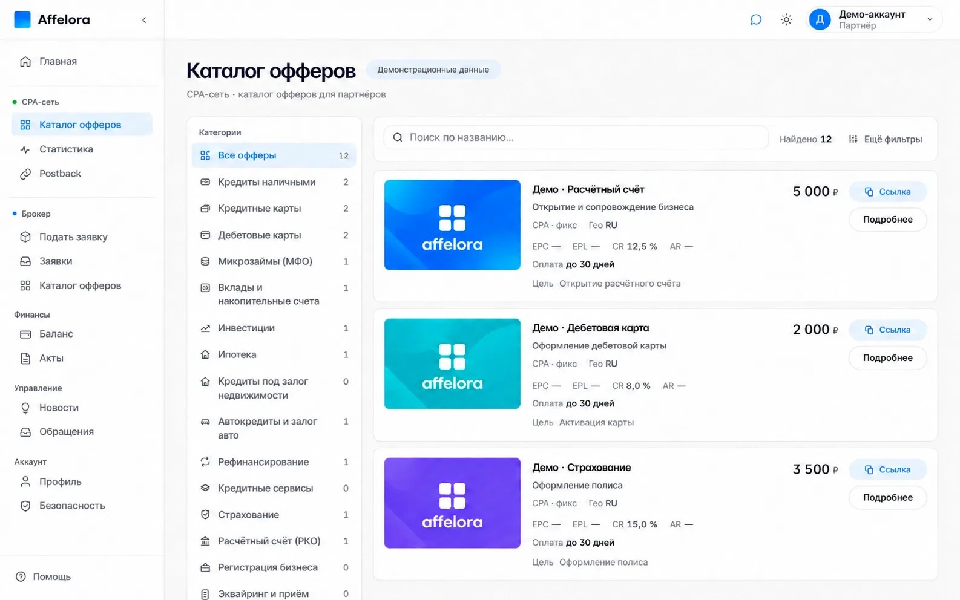Copy Ссылка for Демо Страхование
Screen dimensions: 960x600
[x=887, y=469]
